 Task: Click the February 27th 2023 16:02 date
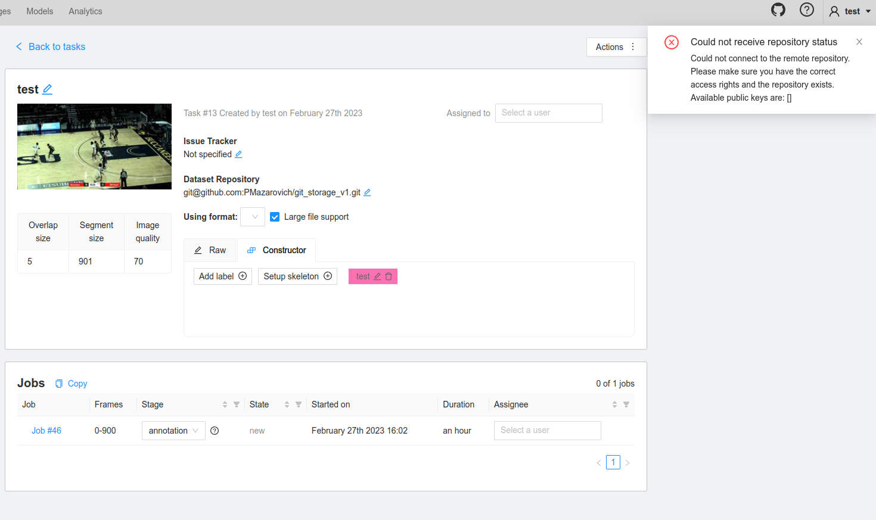coord(359,431)
